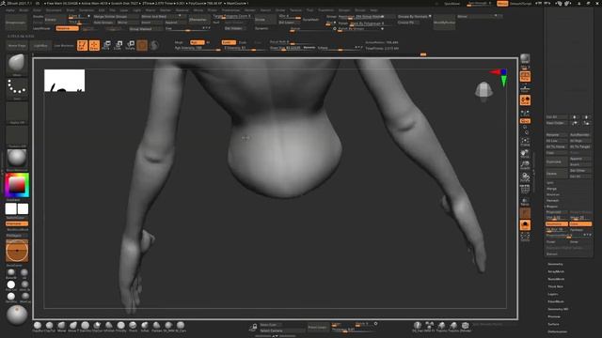Image resolution: width=602 pixels, height=338 pixels.
Task: Open the Preferences menu
Action: (x=230, y=10)
